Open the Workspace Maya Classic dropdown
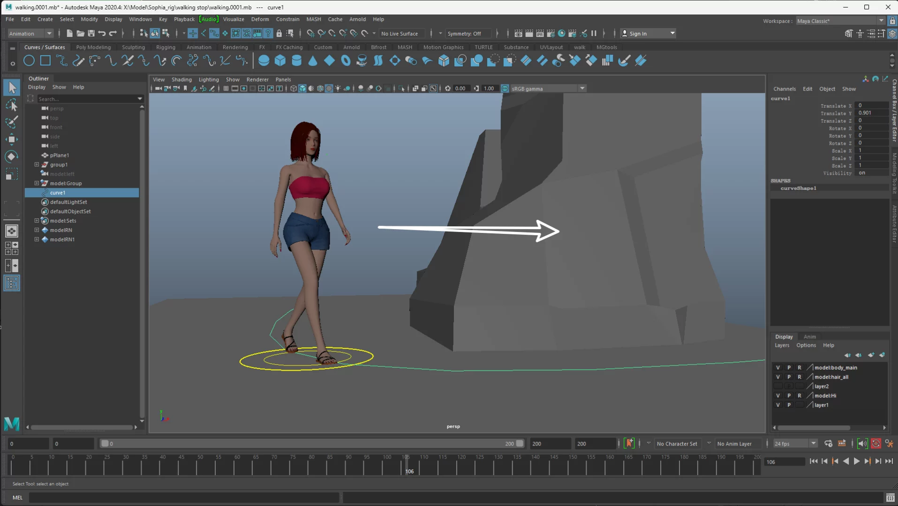898x506 pixels. pyautogui.click(x=840, y=21)
